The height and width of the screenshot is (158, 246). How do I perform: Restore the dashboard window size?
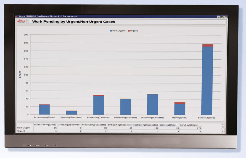pos(222,16)
